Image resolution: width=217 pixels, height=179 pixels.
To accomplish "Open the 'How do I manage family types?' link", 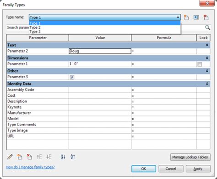I will [30, 167].
